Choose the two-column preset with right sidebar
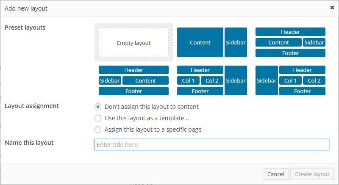This screenshot has height=185, width=339. point(212,80)
